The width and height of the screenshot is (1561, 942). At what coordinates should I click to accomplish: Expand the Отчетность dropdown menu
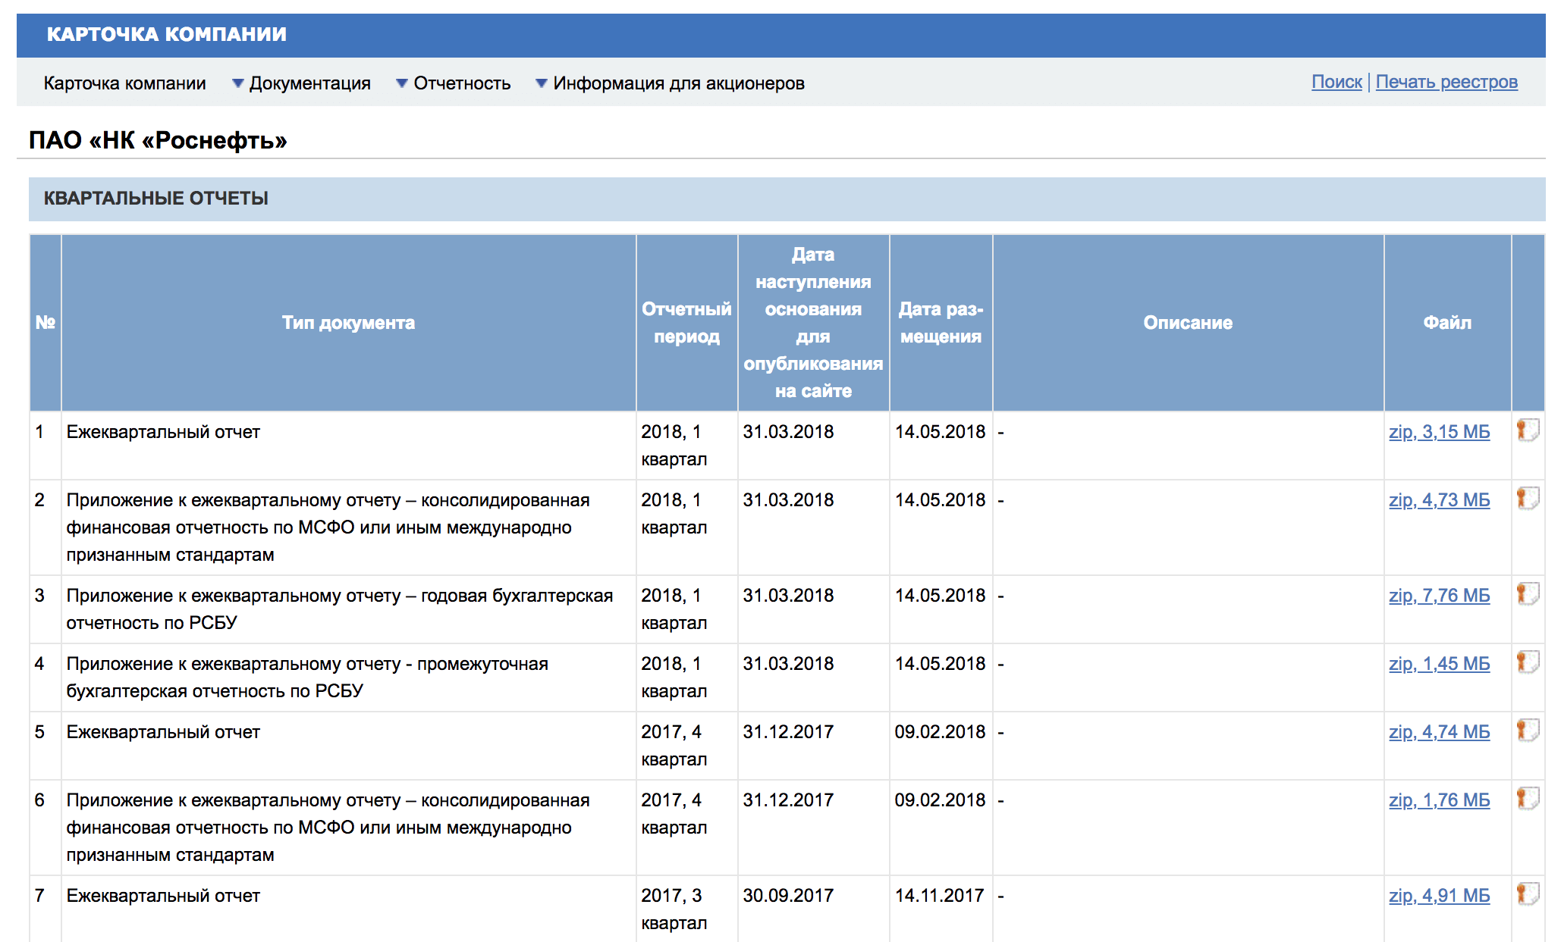pyautogui.click(x=454, y=83)
